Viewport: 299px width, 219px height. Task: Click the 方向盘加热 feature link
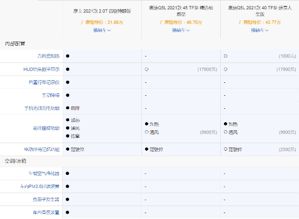(x=48, y=56)
